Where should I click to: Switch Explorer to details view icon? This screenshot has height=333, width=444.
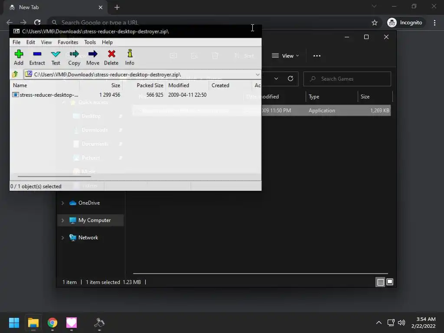pos(380,282)
